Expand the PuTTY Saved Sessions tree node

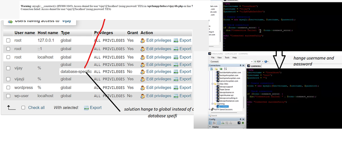click(210, 109)
